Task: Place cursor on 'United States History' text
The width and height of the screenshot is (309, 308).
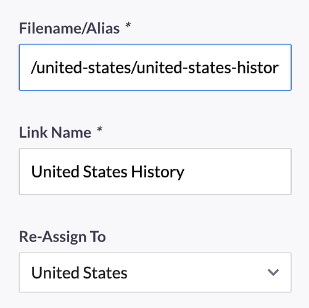Action: [x=108, y=172]
